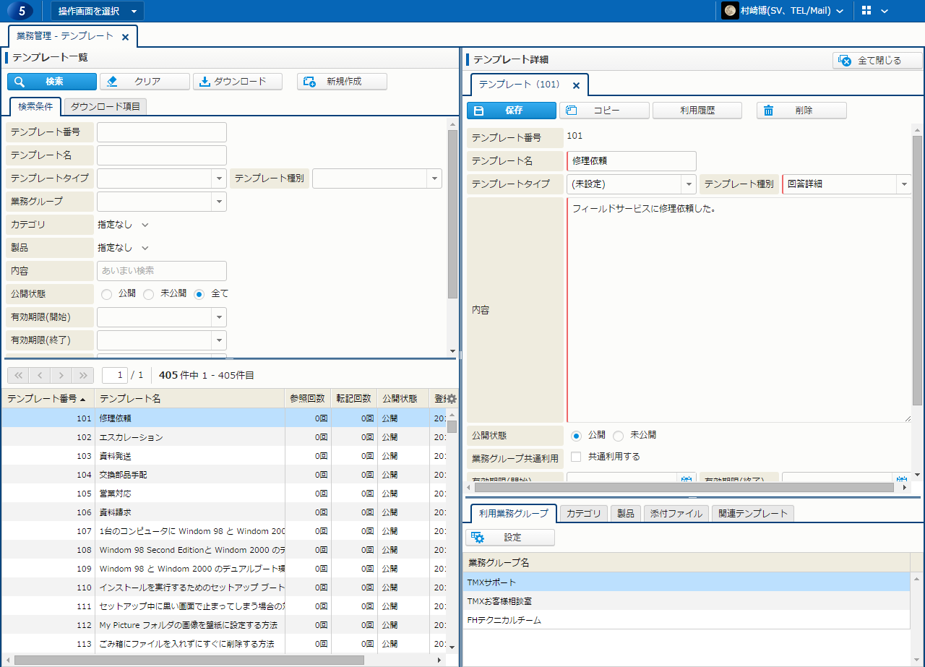The image size is (925, 667).
Task: Click the template name search field
Action: tap(162, 155)
